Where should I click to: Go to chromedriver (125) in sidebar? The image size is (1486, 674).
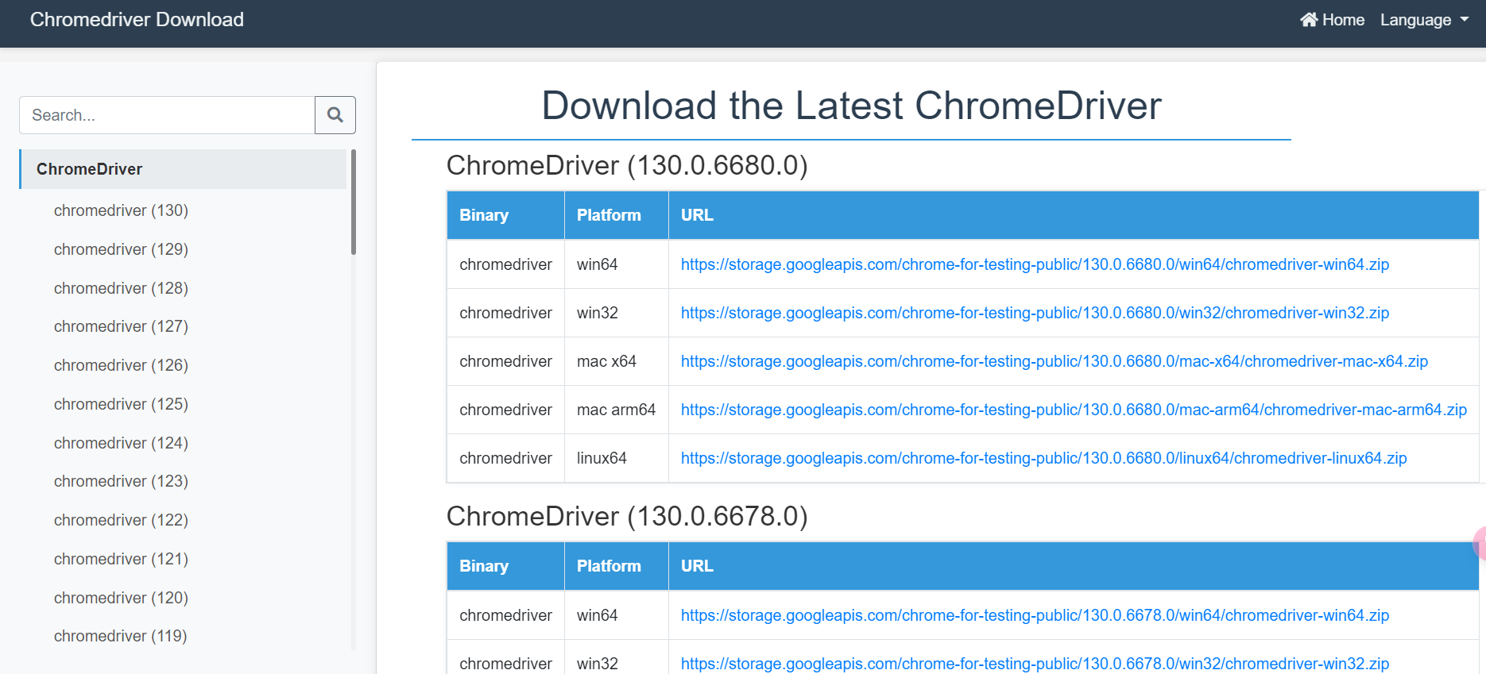pos(121,404)
